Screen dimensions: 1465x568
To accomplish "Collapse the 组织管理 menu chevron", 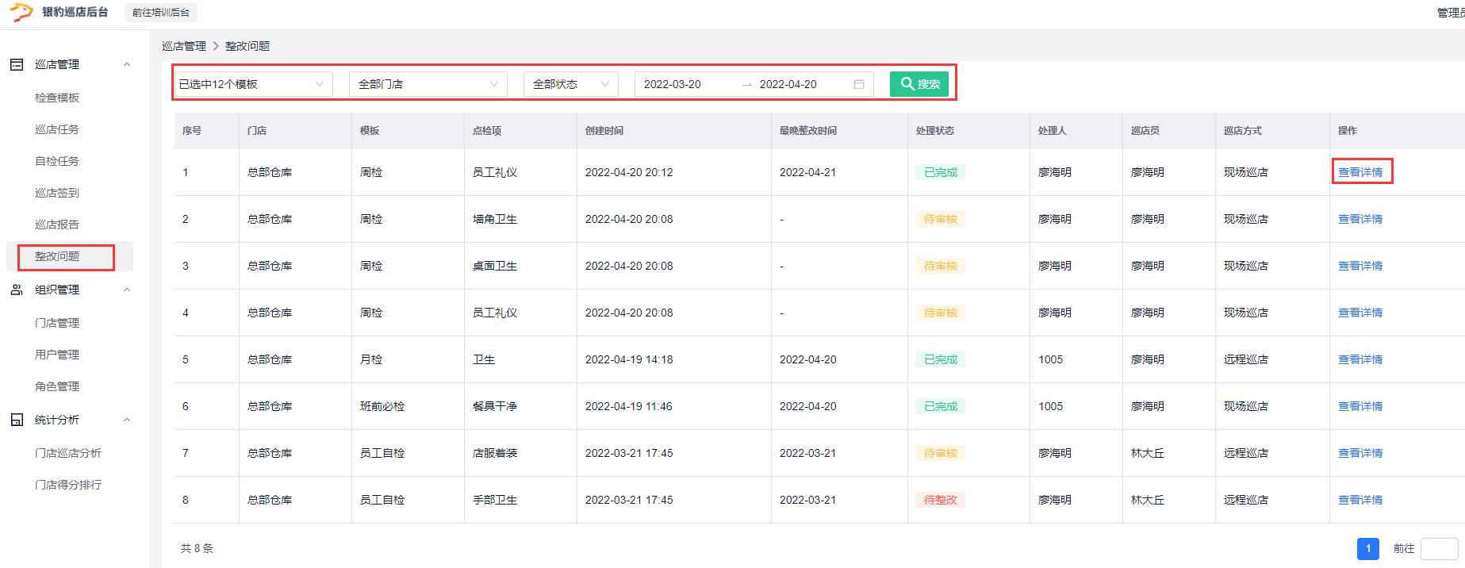I will 127,290.
